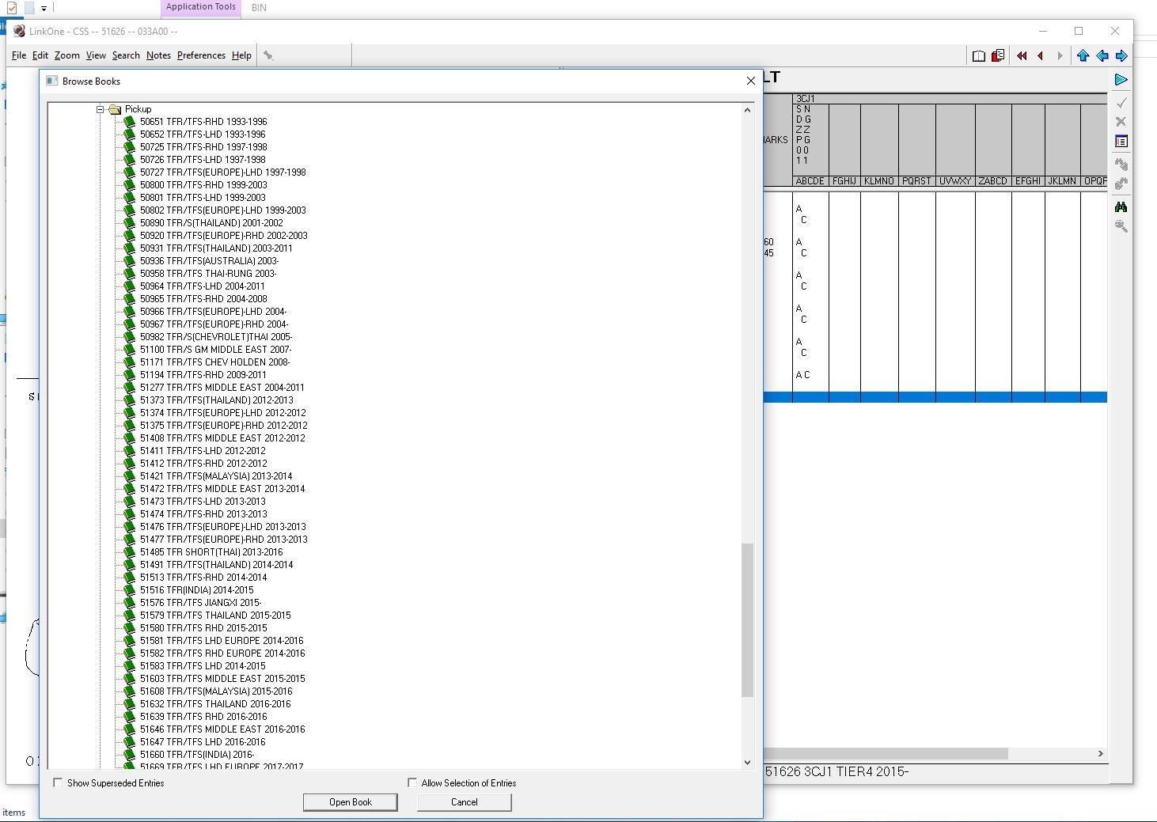This screenshot has height=822, width=1157.
Task: Click the ABCDE column header
Action: click(x=810, y=181)
